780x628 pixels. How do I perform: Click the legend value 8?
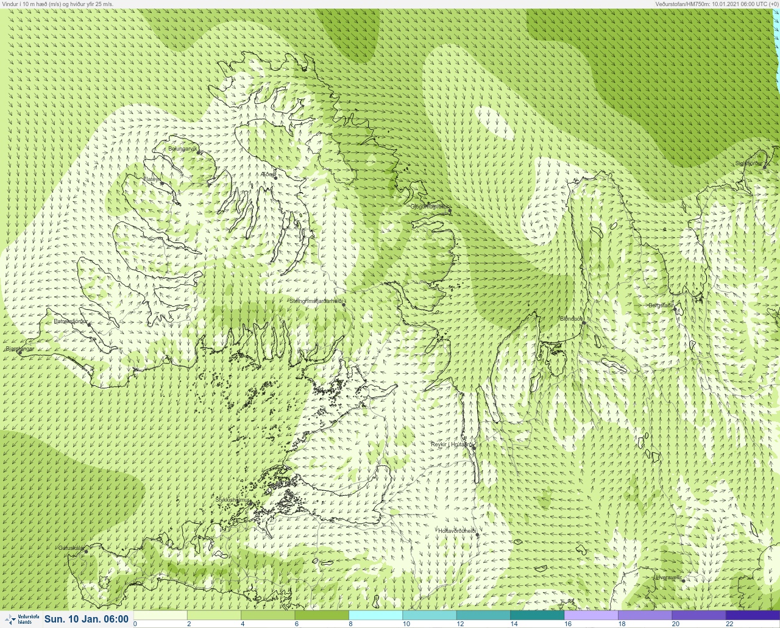click(351, 624)
